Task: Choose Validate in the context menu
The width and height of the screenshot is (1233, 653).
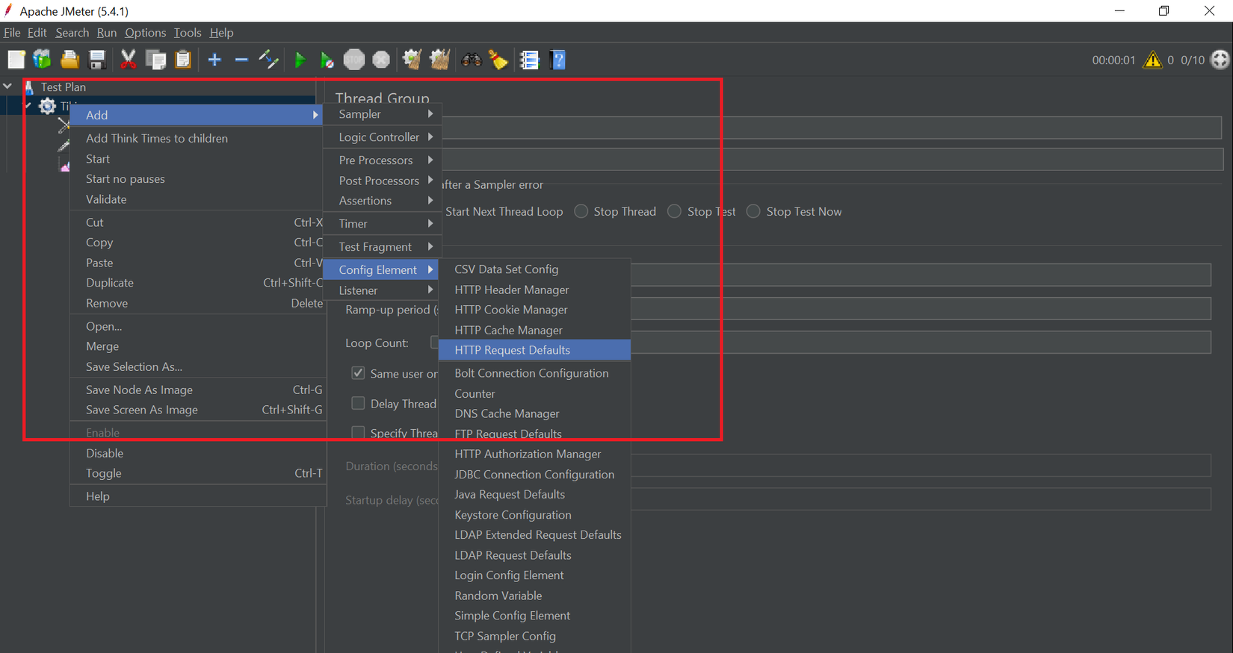Action: click(198, 199)
